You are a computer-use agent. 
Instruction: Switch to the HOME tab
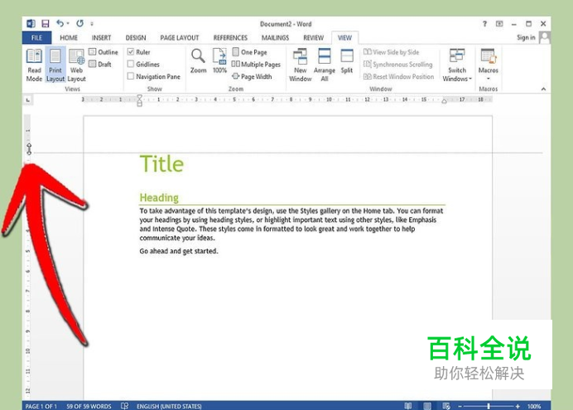tap(69, 37)
